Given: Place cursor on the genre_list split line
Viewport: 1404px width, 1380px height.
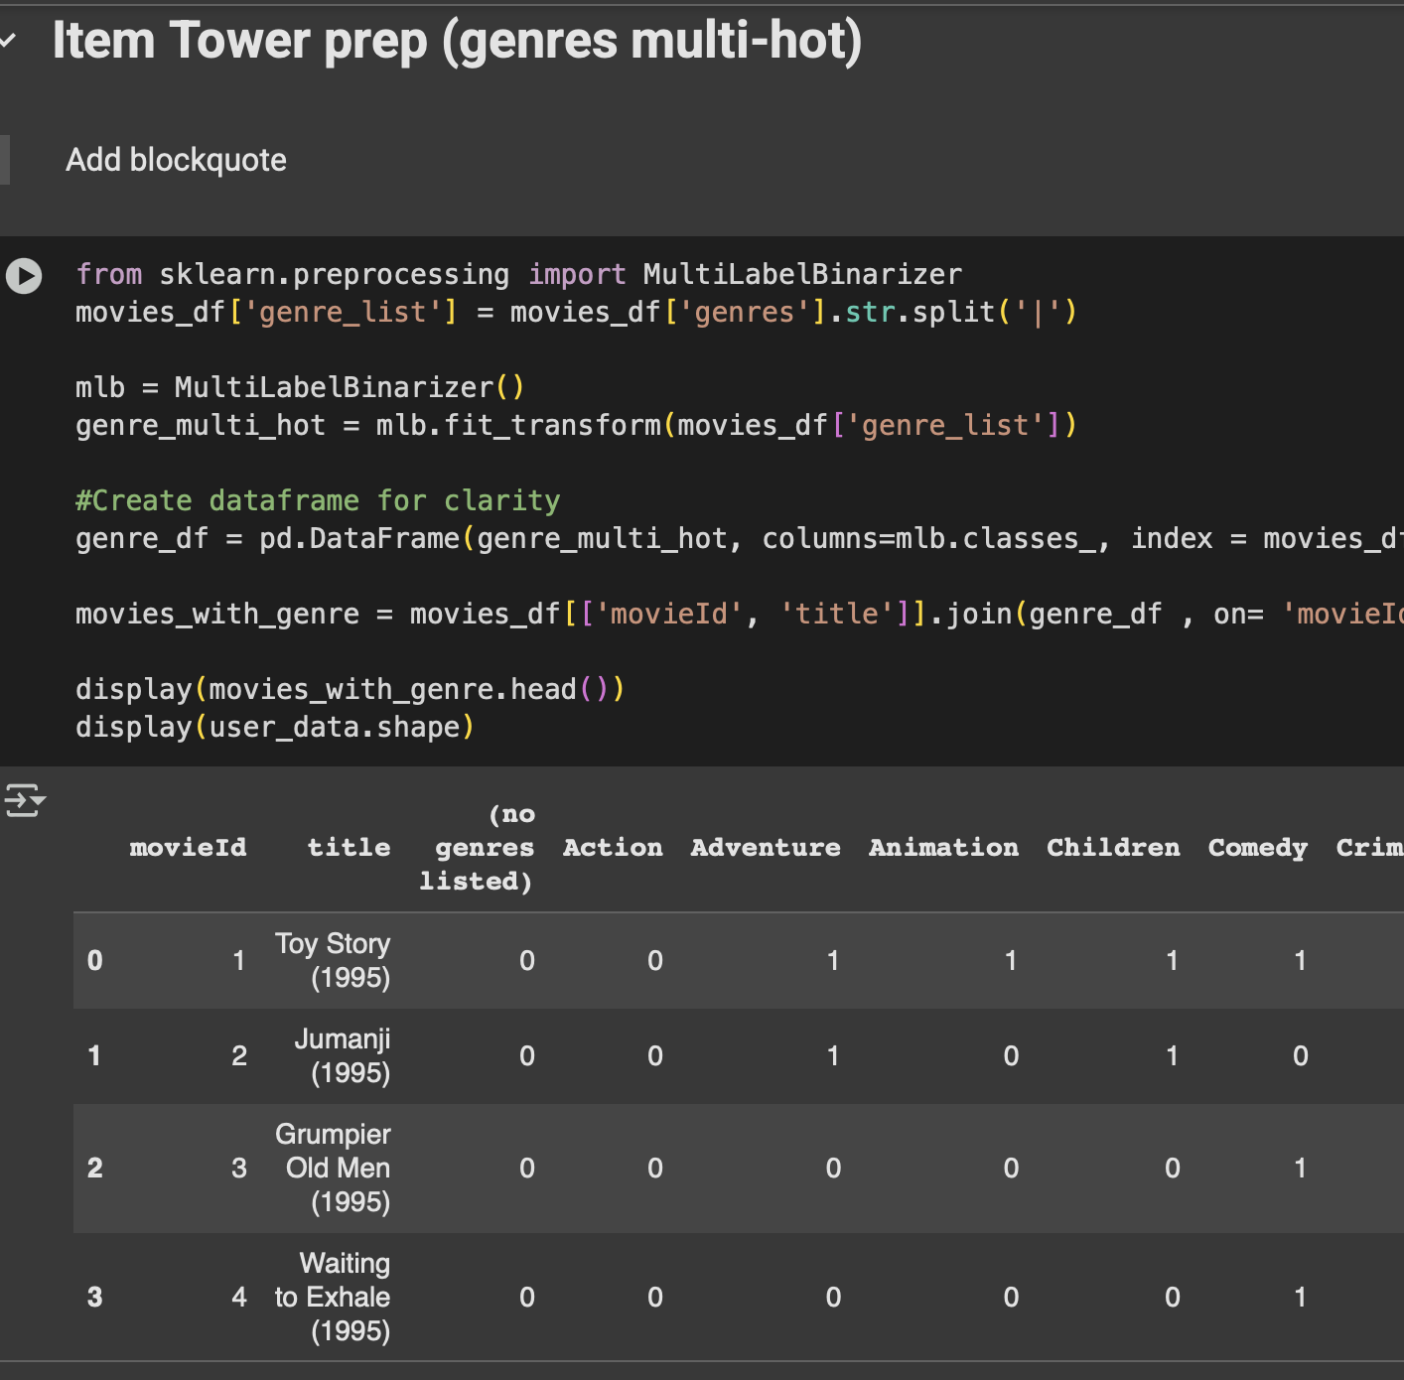Looking at the screenshot, I should [x=576, y=312].
